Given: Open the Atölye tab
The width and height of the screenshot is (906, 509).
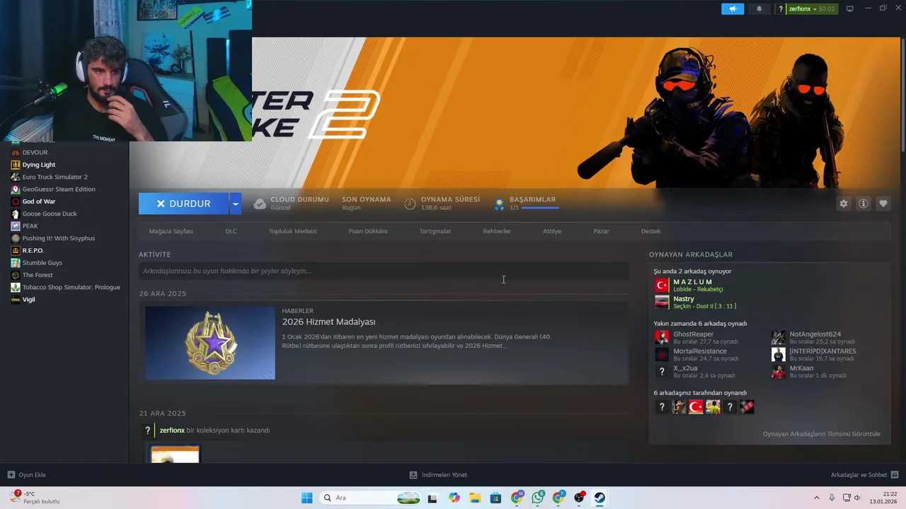Looking at the screenshot, I should click(x=551, y=231).
